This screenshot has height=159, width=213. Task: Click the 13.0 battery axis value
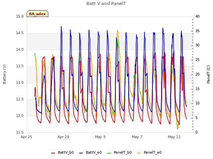(20, 82)
